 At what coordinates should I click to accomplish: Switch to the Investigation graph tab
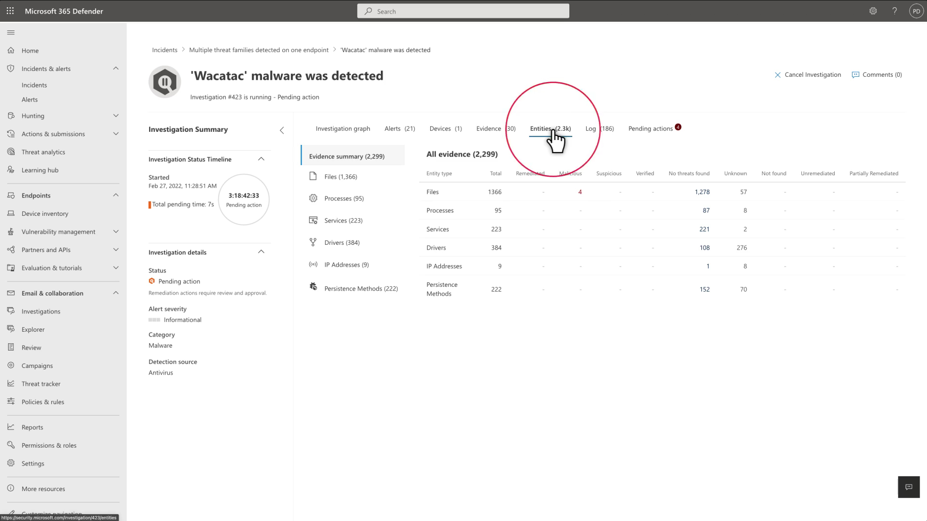tap(343, 128)
